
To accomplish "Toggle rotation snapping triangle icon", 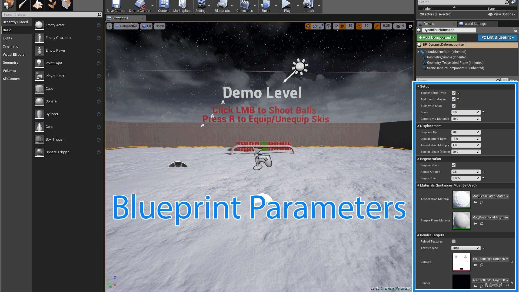I will 359,26.
